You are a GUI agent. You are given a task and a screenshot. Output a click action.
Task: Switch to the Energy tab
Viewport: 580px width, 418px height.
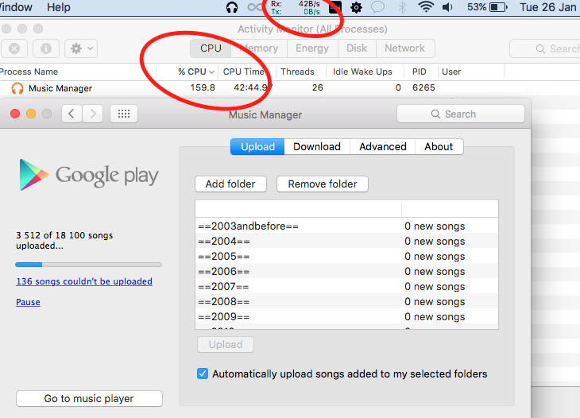311,48
